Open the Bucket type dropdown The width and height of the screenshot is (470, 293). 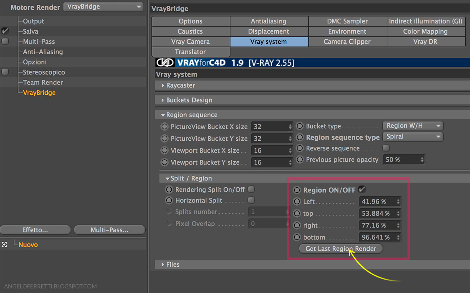413,126
